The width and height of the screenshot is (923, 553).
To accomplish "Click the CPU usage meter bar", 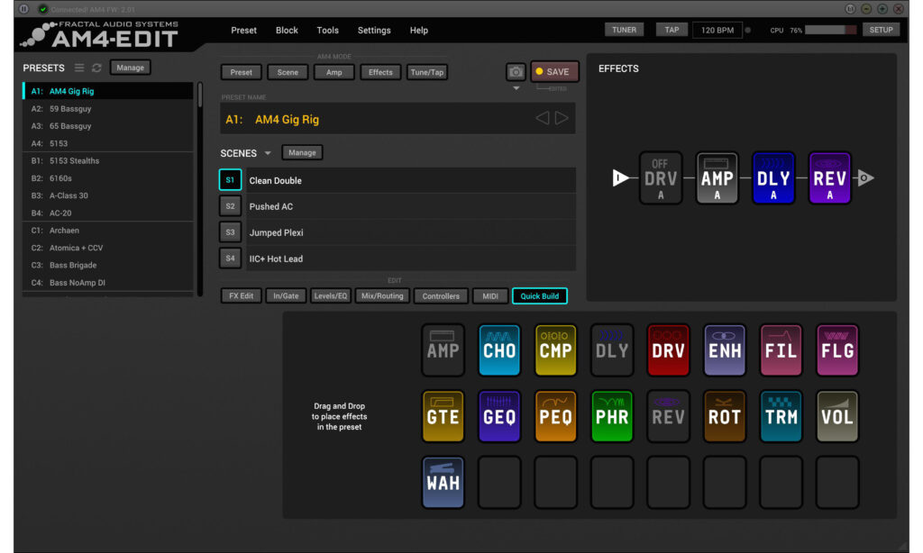I will point(830,30).
